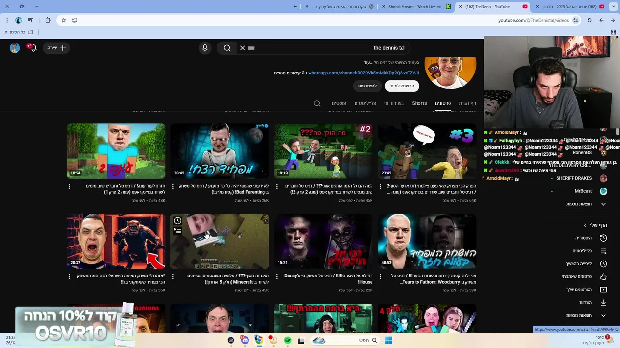Click the YouTube voice search microphone
Screen dimensions: 620x348
(x=205, y=48)
